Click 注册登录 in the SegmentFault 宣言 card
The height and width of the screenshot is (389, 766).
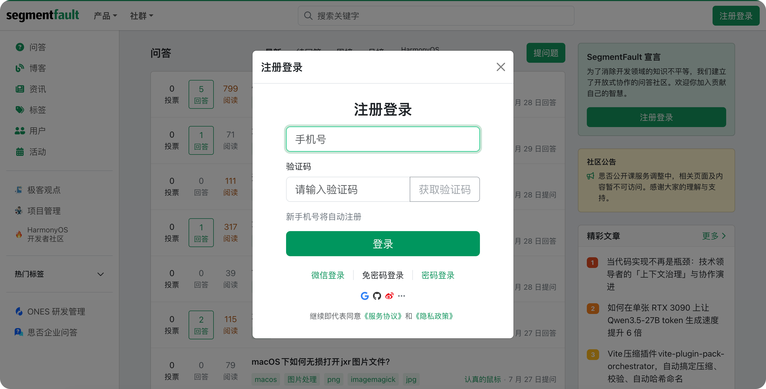pos(656,117)
